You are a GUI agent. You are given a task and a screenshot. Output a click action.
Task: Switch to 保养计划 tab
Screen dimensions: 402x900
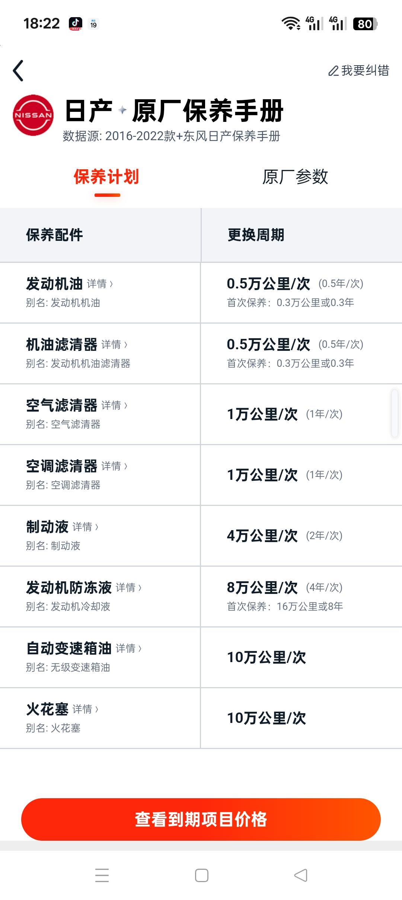point(106,177)
